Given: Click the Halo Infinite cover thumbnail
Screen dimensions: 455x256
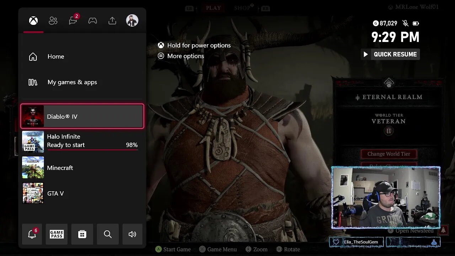Looking at the screenshot, I should (33, 142).
